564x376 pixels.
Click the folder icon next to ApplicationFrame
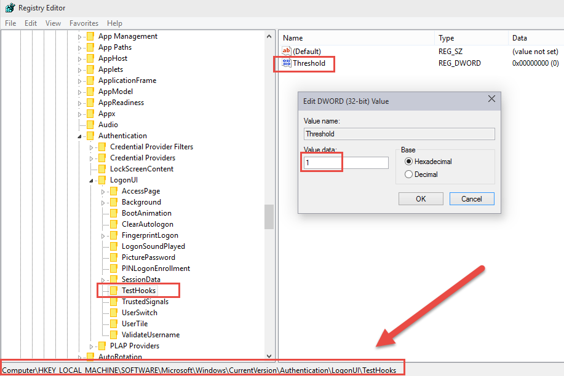tap(90, 80)
